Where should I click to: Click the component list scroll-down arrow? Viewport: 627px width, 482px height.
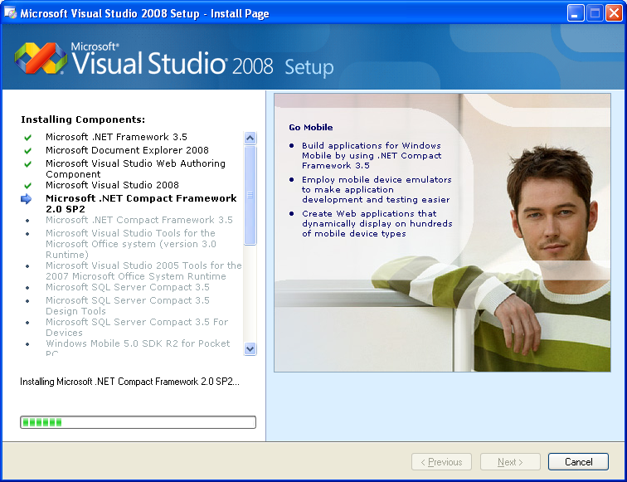[250, 348]
